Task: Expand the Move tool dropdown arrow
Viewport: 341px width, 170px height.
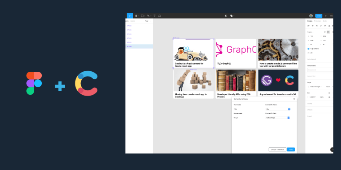Action: coord(132,16)
